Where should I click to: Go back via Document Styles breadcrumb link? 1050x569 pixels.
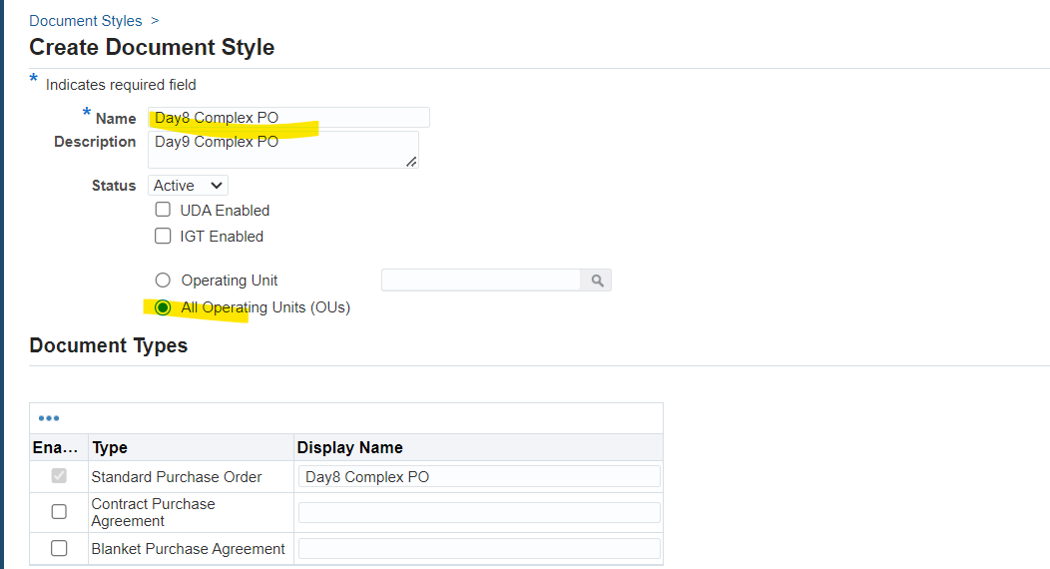[86, 21]
